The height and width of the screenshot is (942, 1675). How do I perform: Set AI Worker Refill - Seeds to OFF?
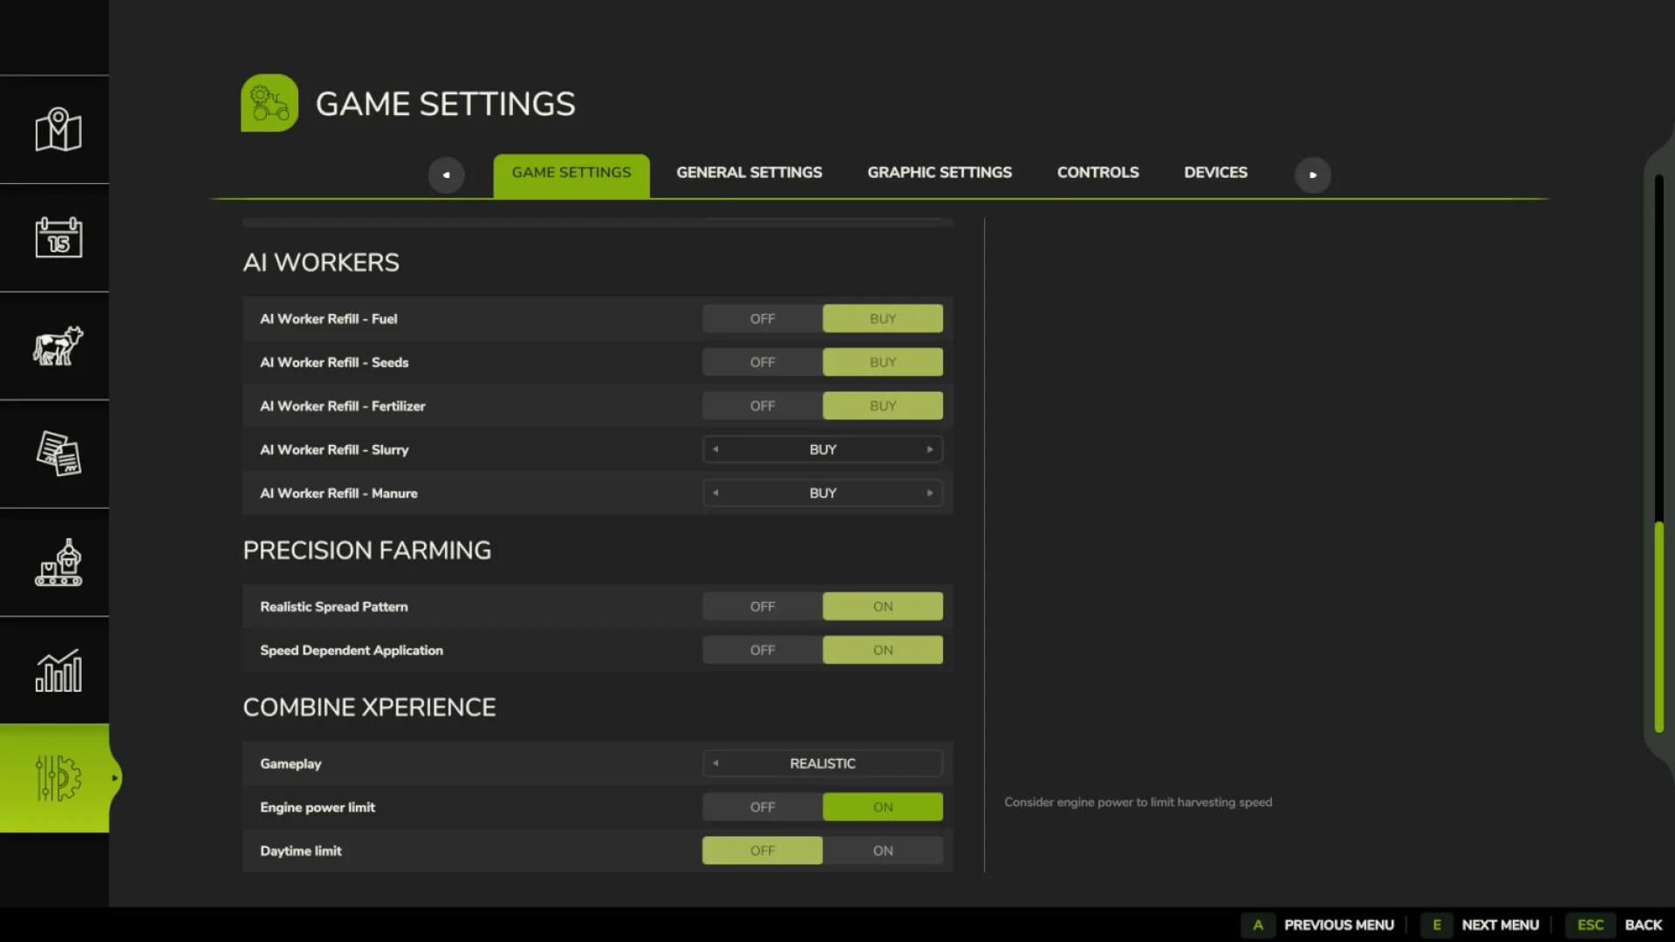point(762,362)
